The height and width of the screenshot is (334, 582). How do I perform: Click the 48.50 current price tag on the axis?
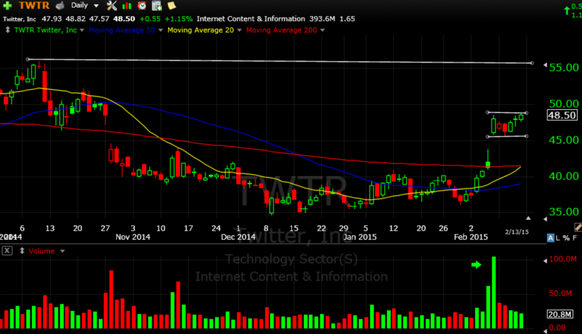[562, 115]
